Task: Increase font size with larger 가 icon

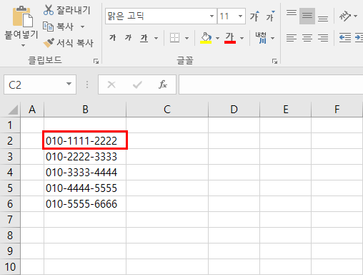Action: click(x=254, y=16)
